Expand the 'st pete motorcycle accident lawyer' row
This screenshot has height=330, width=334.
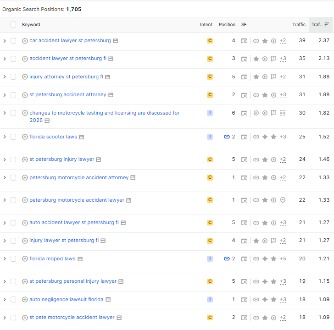5,318
